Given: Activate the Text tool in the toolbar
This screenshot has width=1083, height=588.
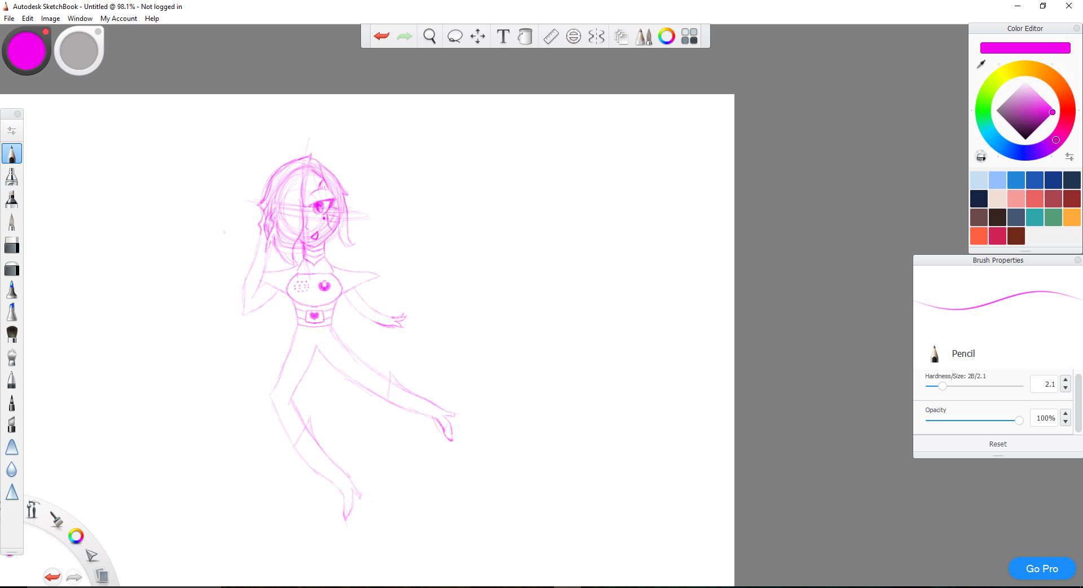Looking at the screenshot, I should 503,37.
